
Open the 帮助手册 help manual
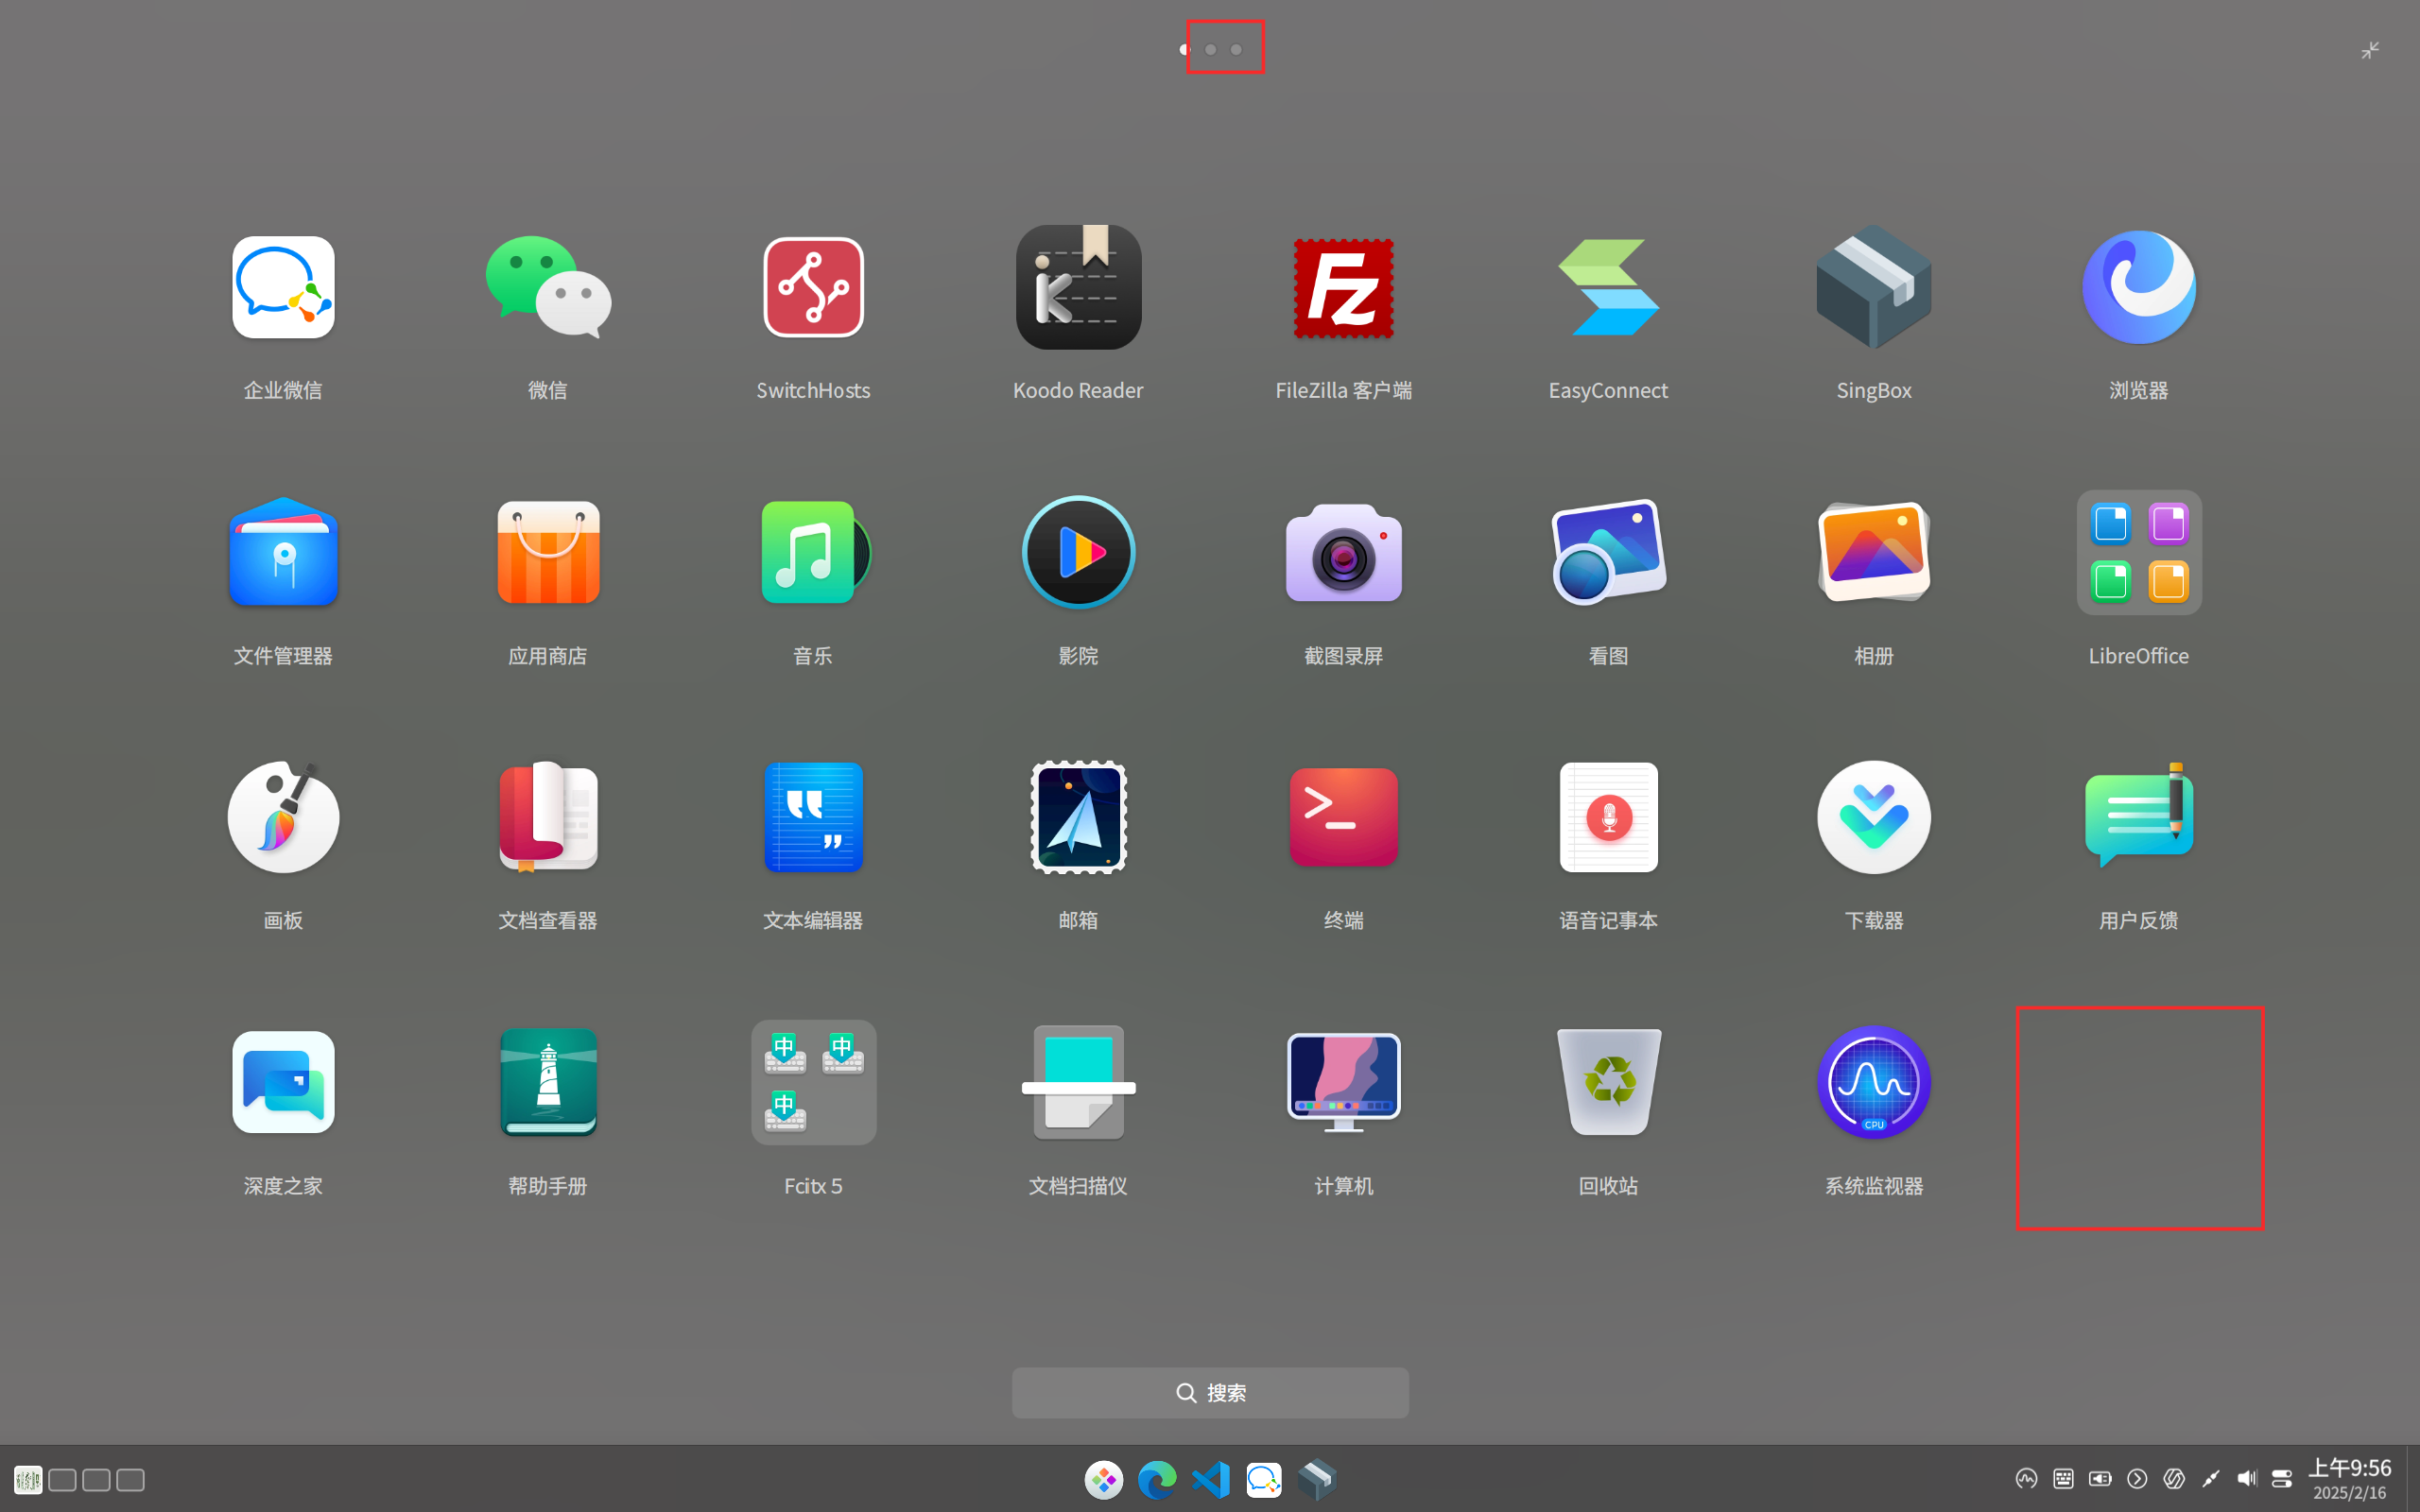pos(548,1082)
